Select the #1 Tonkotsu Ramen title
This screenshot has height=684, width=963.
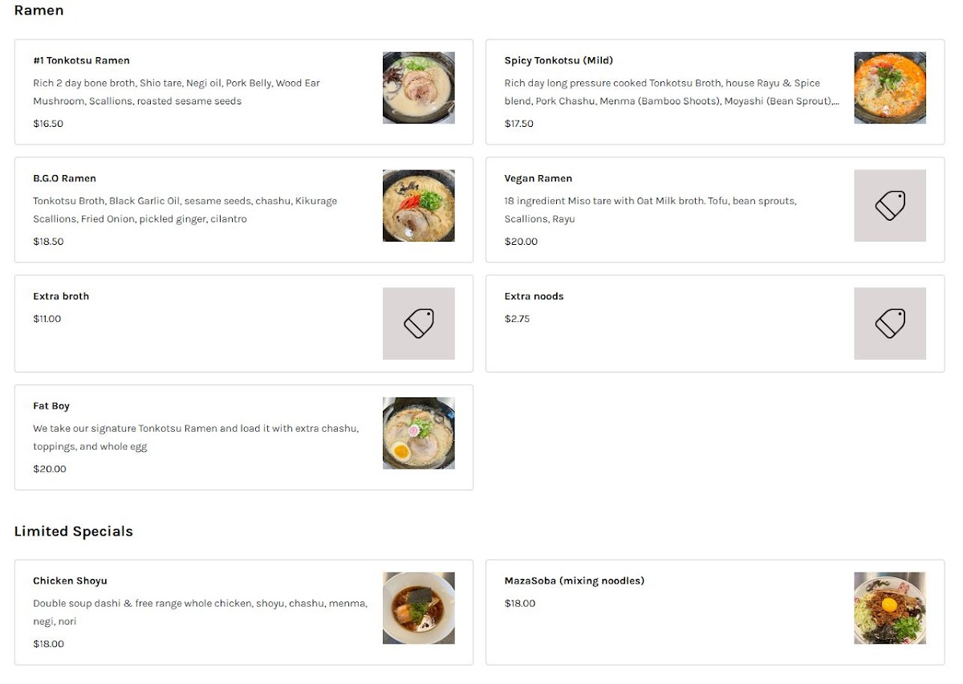tap(81, 60)
